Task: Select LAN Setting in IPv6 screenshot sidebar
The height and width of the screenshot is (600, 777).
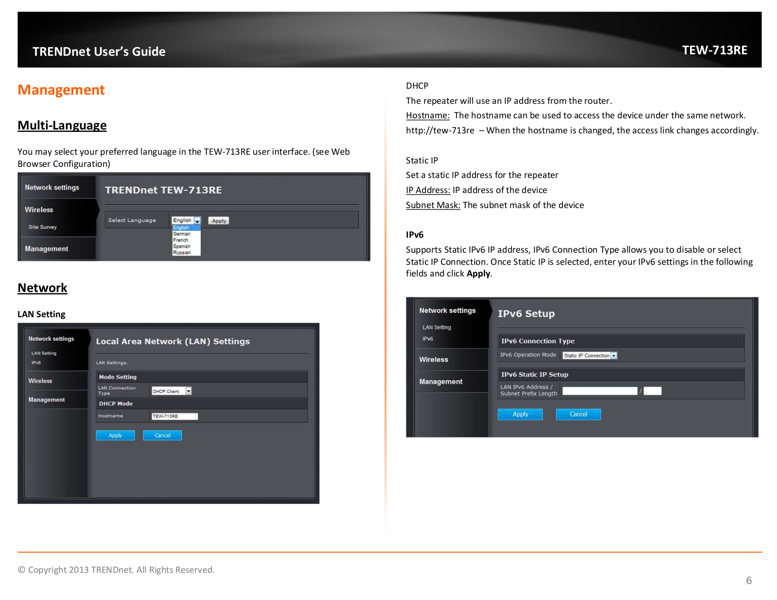Action: [x=437, y=327]
